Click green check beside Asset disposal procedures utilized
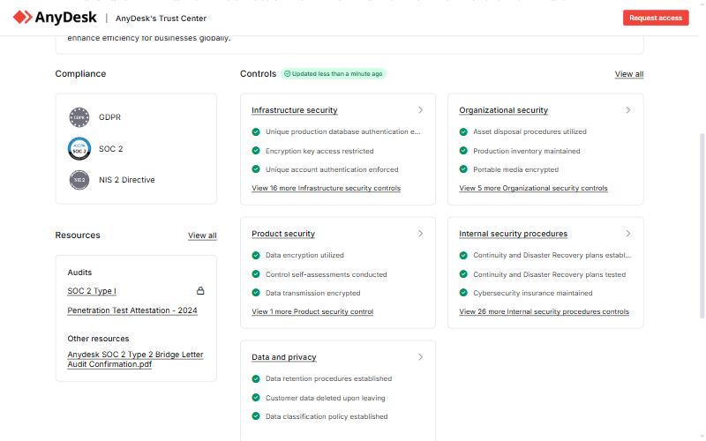Image resolution: width=706 pixels, height=441 pixels. pos(463,131)
